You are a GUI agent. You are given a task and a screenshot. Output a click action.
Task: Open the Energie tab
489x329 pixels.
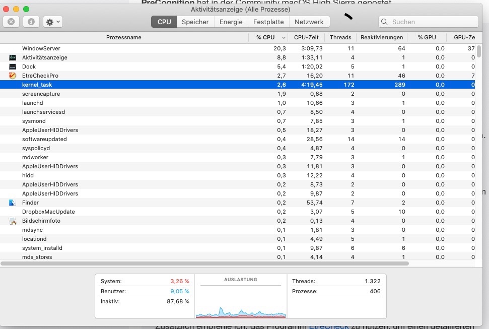click(231, 22)
